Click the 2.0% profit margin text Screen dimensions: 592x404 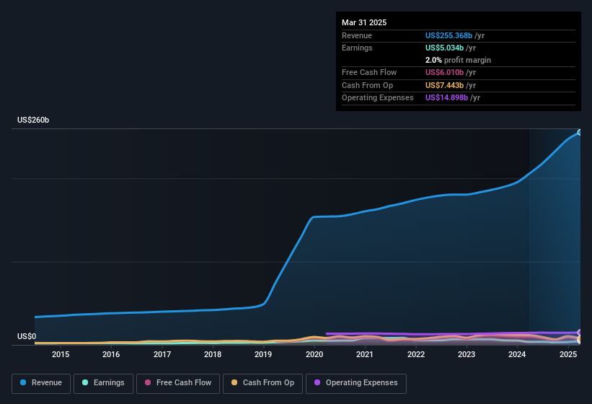pyautogui.click(x=458, y=60)
